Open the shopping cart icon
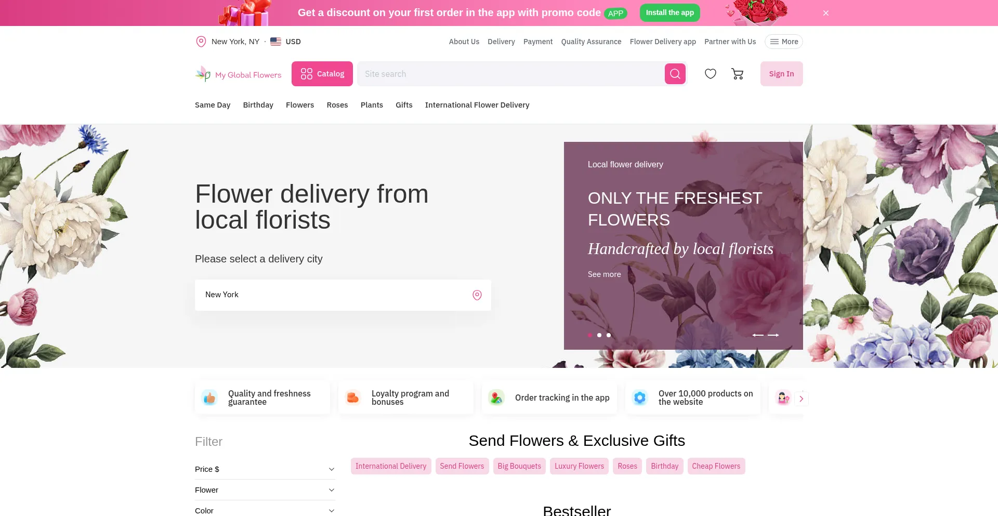The width and height of the screenshot is (998, 516). pyautogui.click(x=737, y=74)
